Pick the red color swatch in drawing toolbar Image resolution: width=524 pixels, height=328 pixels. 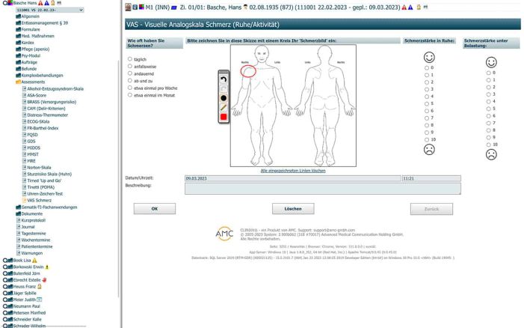coord(223,117)
